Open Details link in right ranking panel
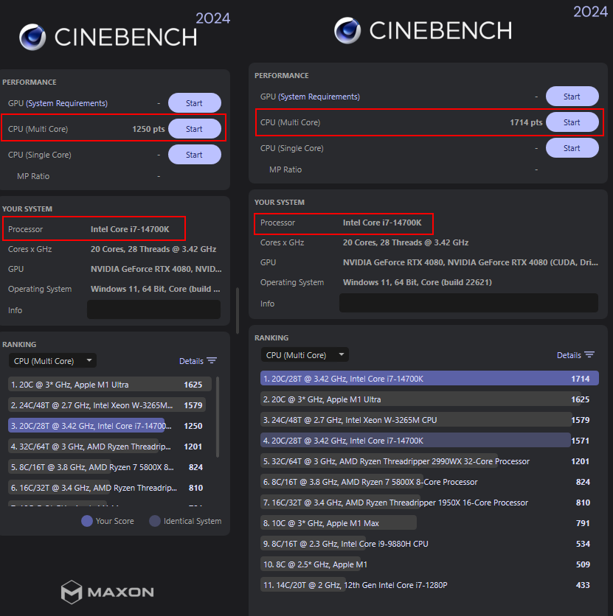Image resolution: width=613 pixels, height=616 pixels. tap(569, 355)
